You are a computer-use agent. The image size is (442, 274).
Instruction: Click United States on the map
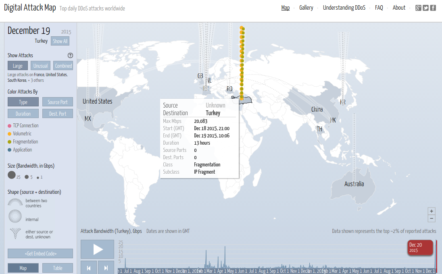tap(97, 102)
